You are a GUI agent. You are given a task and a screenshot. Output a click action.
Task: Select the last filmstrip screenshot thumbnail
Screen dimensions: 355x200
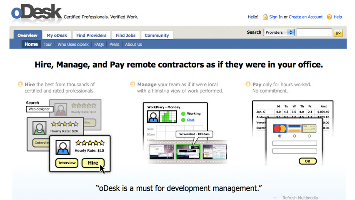(x=215, y=152)
